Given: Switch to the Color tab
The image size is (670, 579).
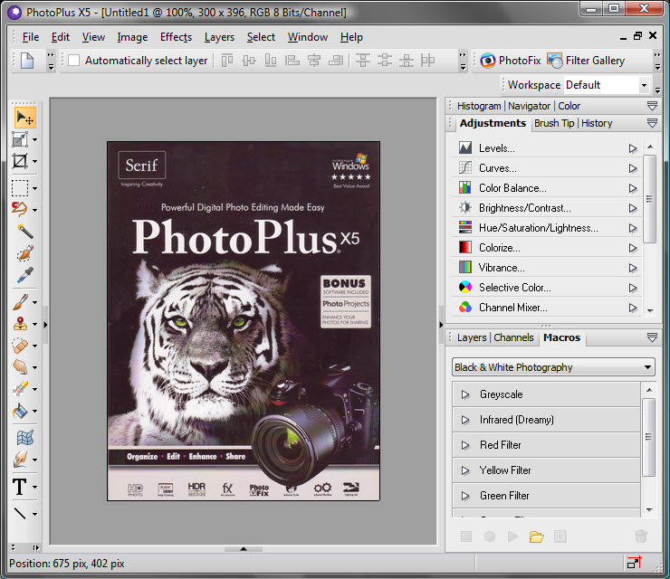Looking at the screenshot, I should [x=569, y=106].
